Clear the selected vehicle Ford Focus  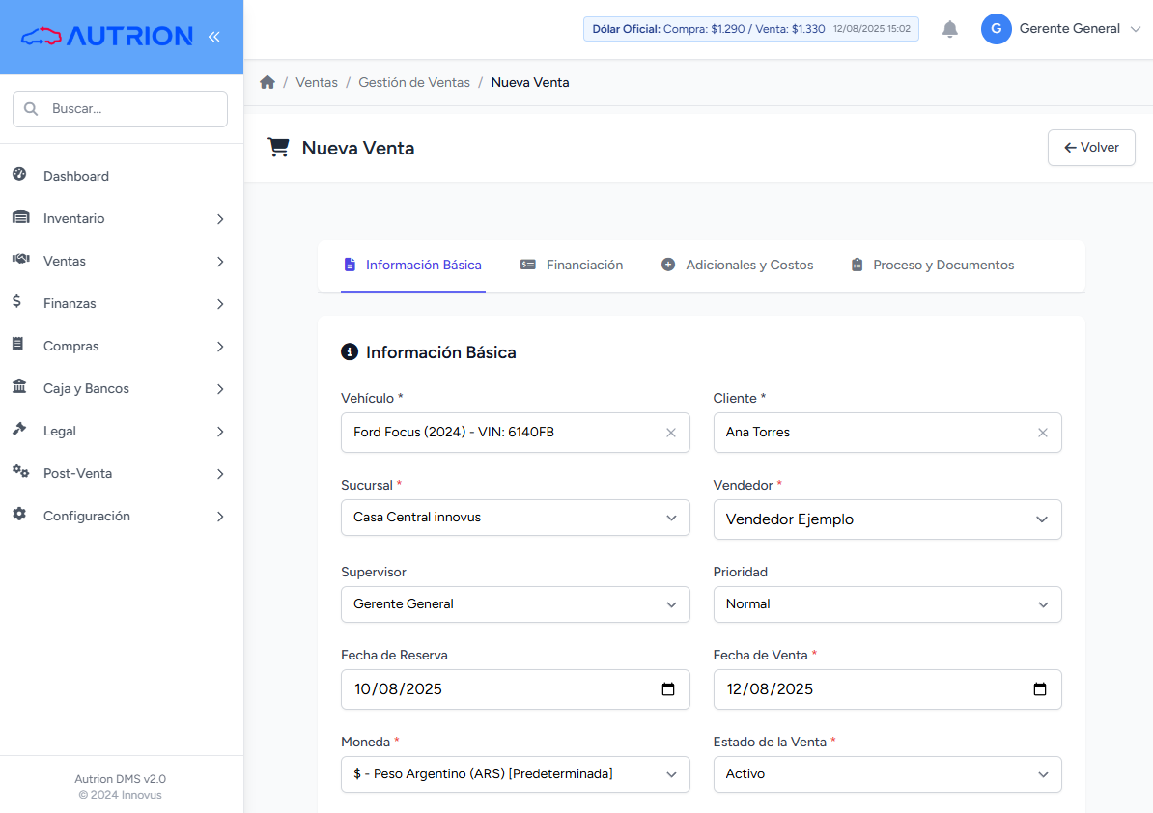tap(671, 433)
